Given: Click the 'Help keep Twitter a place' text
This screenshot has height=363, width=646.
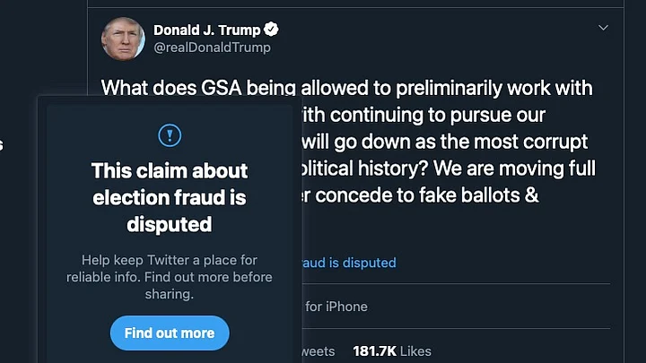Looking at the screenshot, I should pos(170,261).
